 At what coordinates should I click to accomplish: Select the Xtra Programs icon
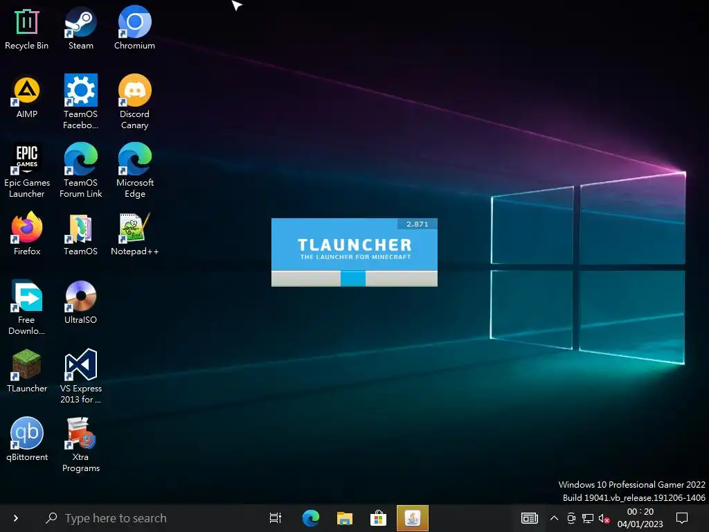tap(80, 445)
